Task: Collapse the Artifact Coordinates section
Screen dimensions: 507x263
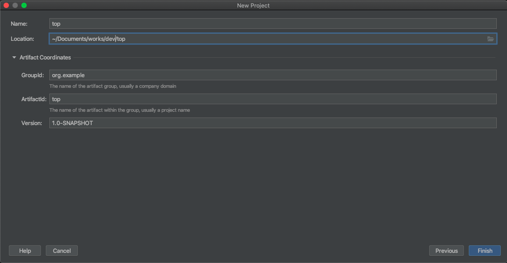Action: [14, 57]
